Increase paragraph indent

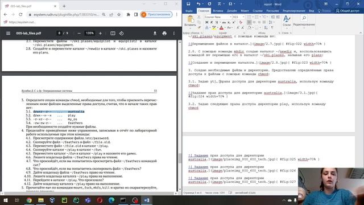[x=278, y=17]
